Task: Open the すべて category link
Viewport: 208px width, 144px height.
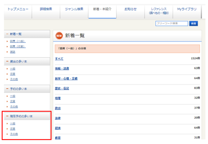Action: [x=59, y=59]
